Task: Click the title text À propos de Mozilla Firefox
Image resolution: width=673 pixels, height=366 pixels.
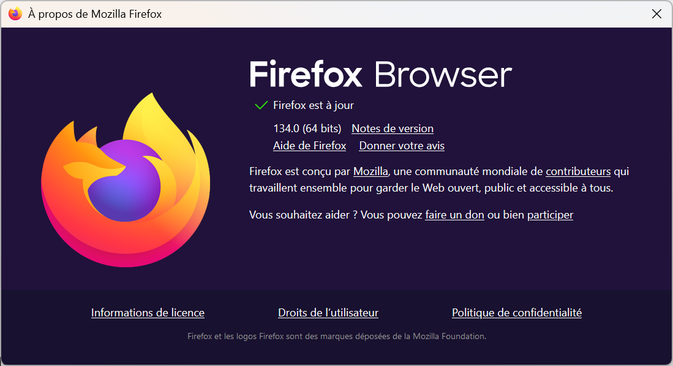Action: 95,13
